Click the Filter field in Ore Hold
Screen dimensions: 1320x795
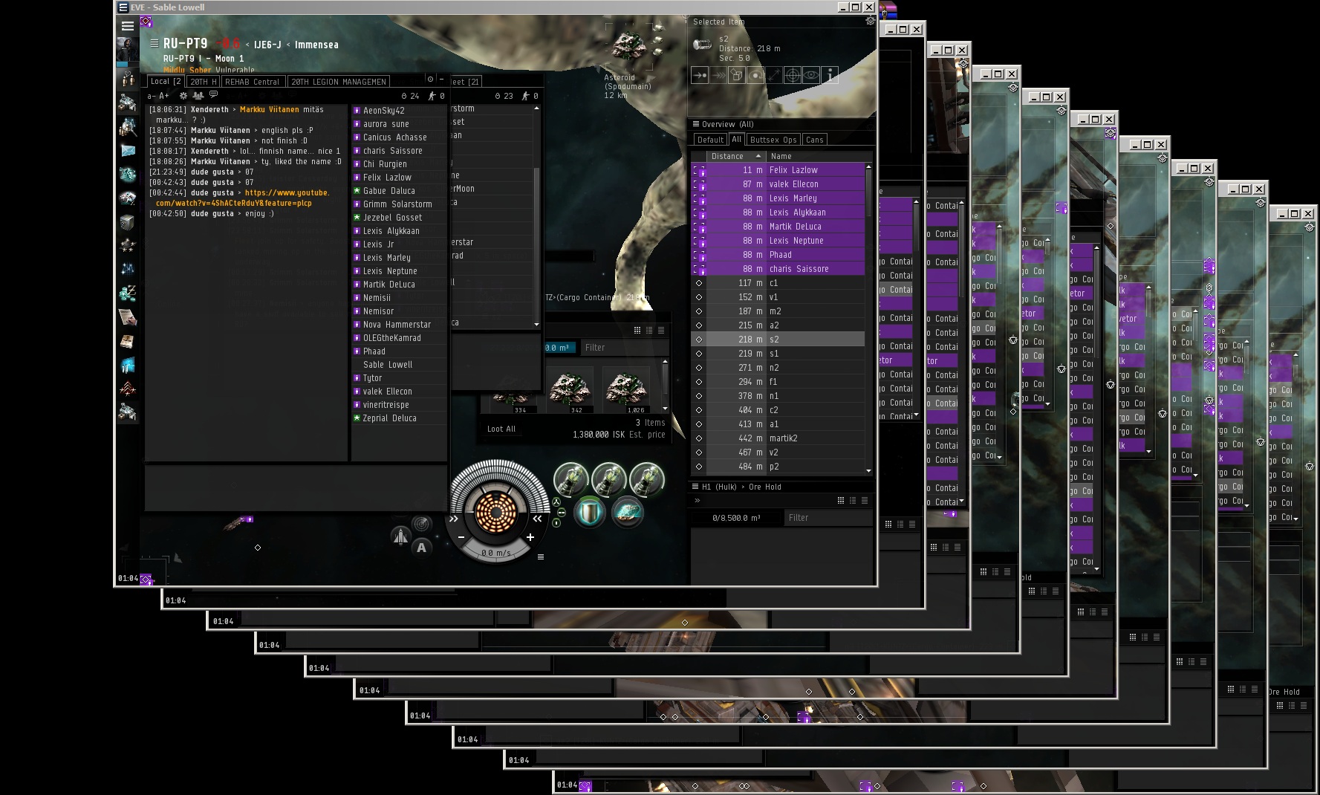[828, 518]
